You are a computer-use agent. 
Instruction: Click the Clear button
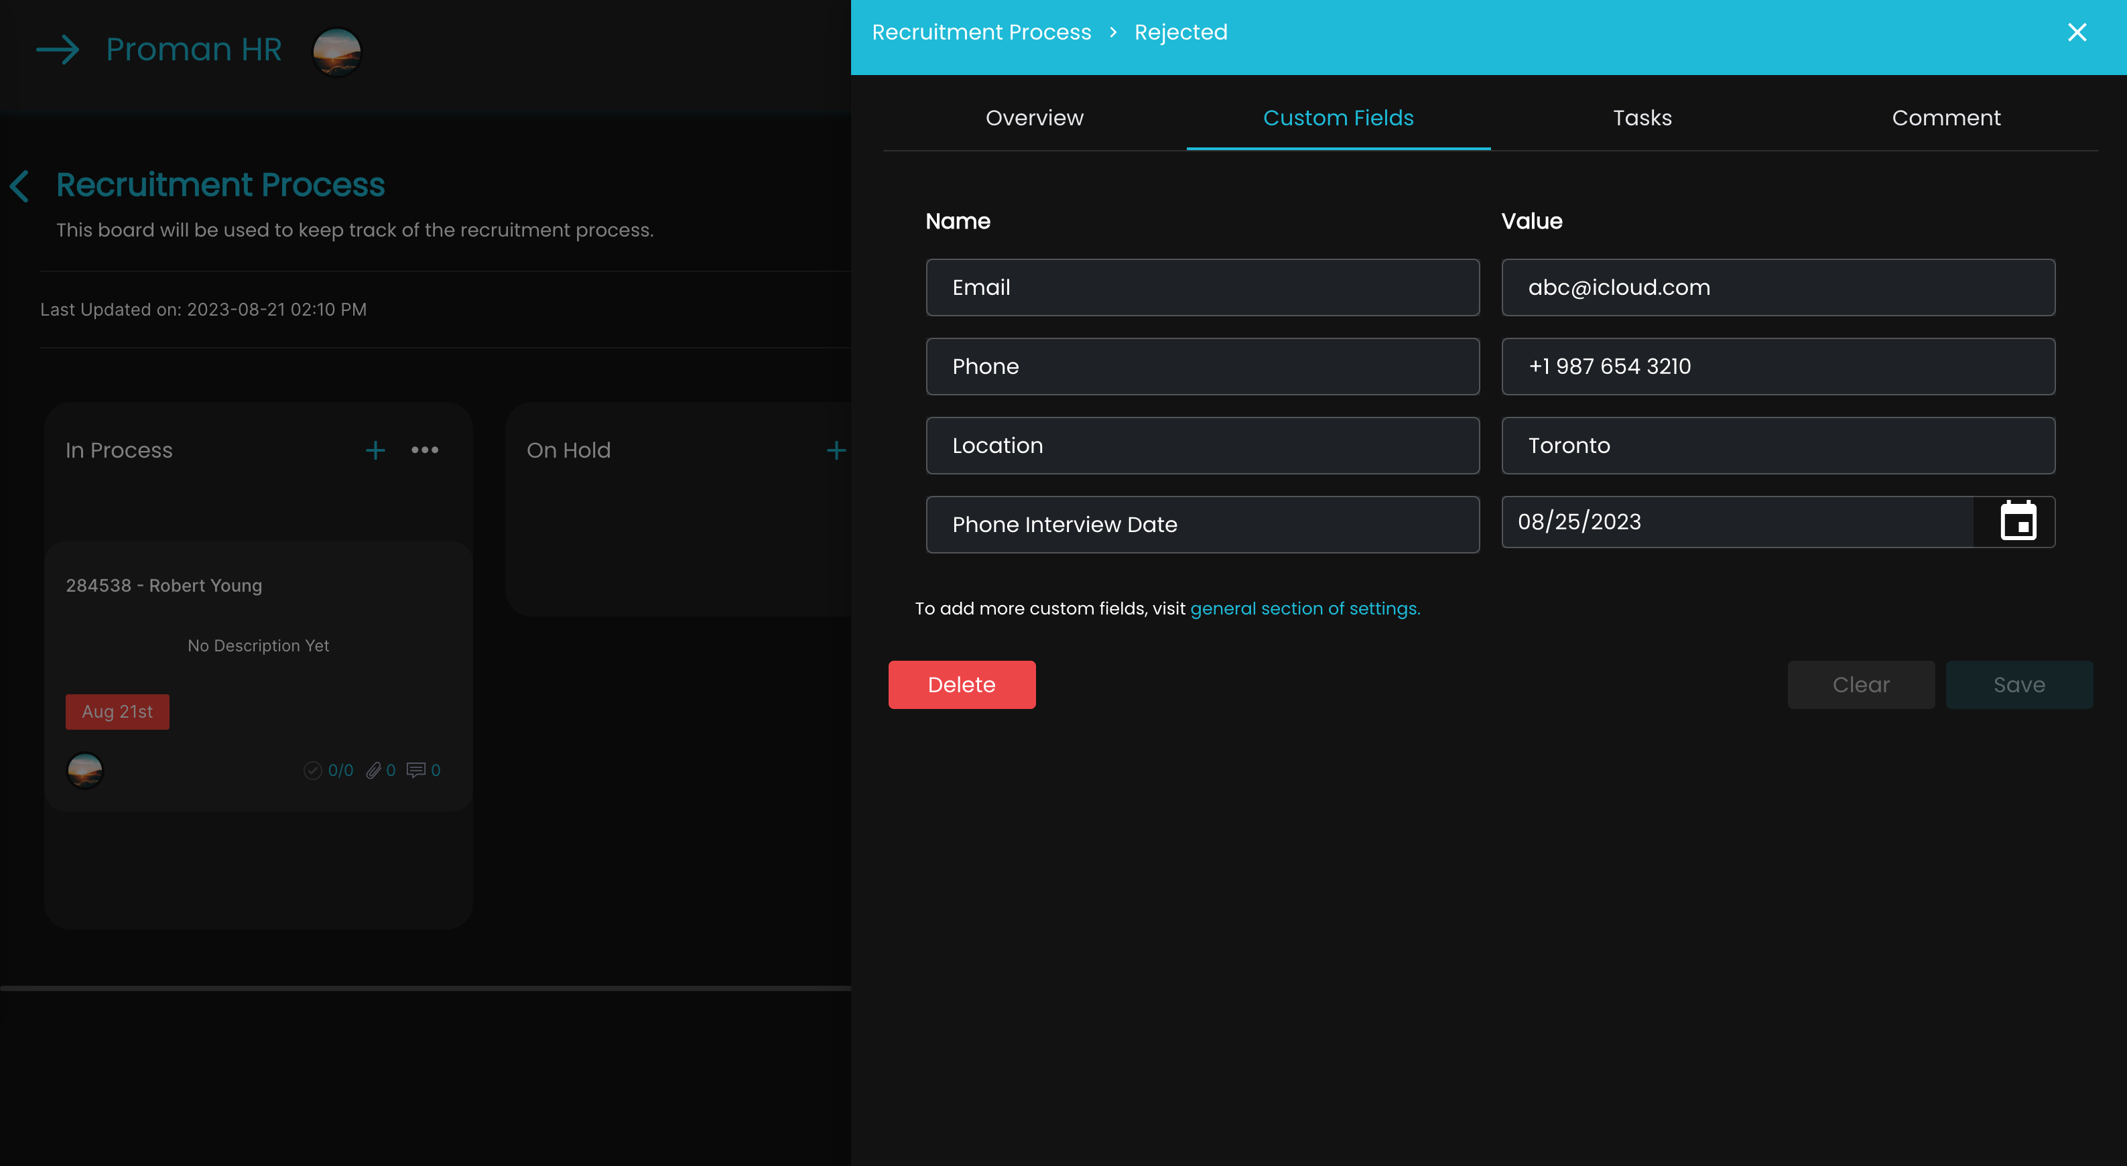point(1860,685)
